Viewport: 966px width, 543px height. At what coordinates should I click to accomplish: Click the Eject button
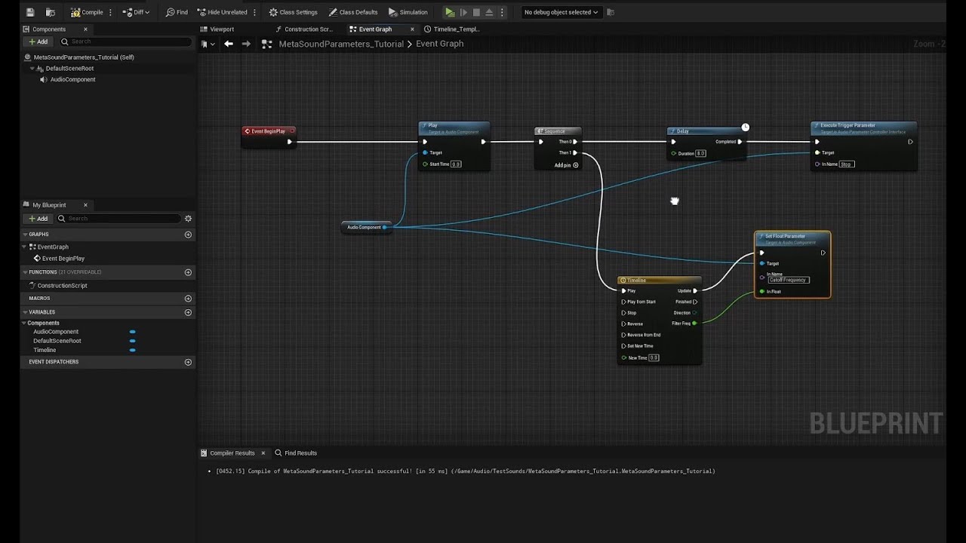click(x=489, y=12)
